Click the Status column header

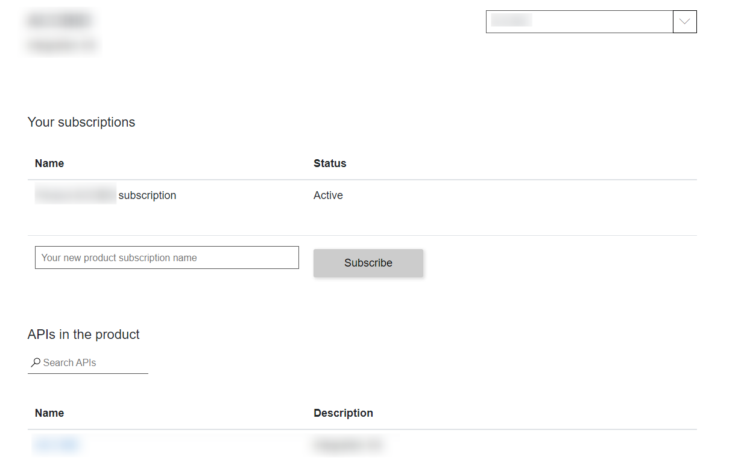(330, 163)
